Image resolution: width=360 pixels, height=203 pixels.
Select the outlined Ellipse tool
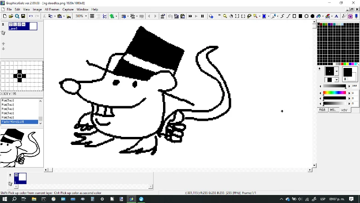(306, 16)
